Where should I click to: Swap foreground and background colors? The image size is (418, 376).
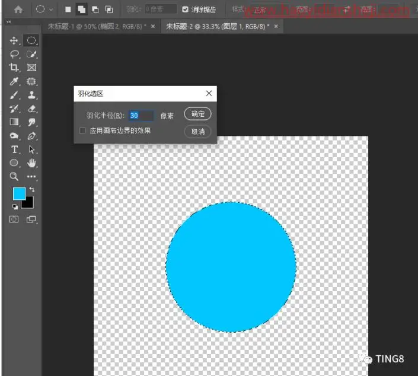tap(32, 189)
